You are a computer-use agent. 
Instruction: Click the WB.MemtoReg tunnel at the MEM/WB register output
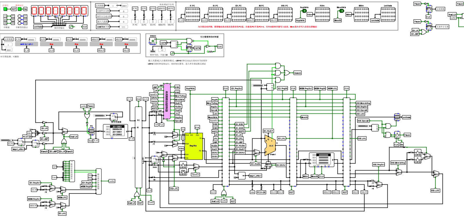(x=363, y=103)
